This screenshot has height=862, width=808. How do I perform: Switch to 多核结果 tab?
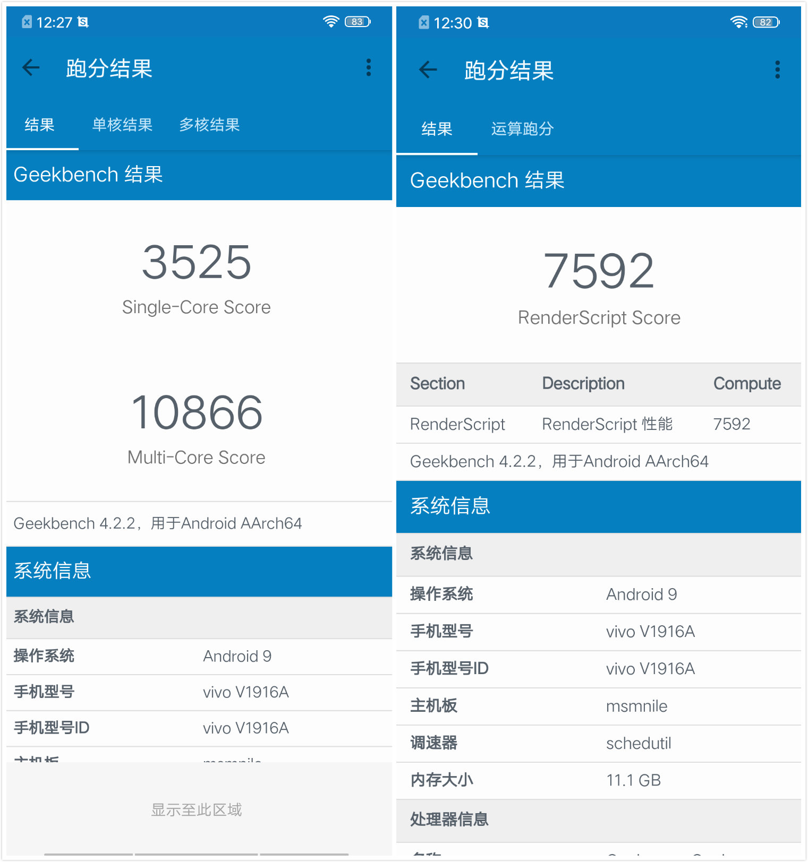[x=209, y=125]
